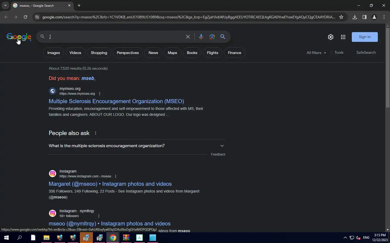Click the blue search magnifier button
This screenshot has width=390, height=243.
pyautogui.click(x=223, y=37)
